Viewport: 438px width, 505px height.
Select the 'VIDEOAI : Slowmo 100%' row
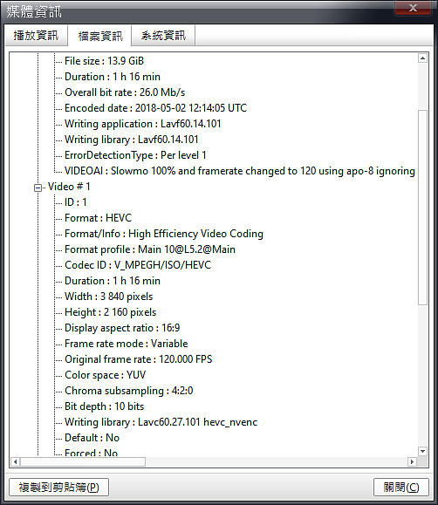[239, 171]
